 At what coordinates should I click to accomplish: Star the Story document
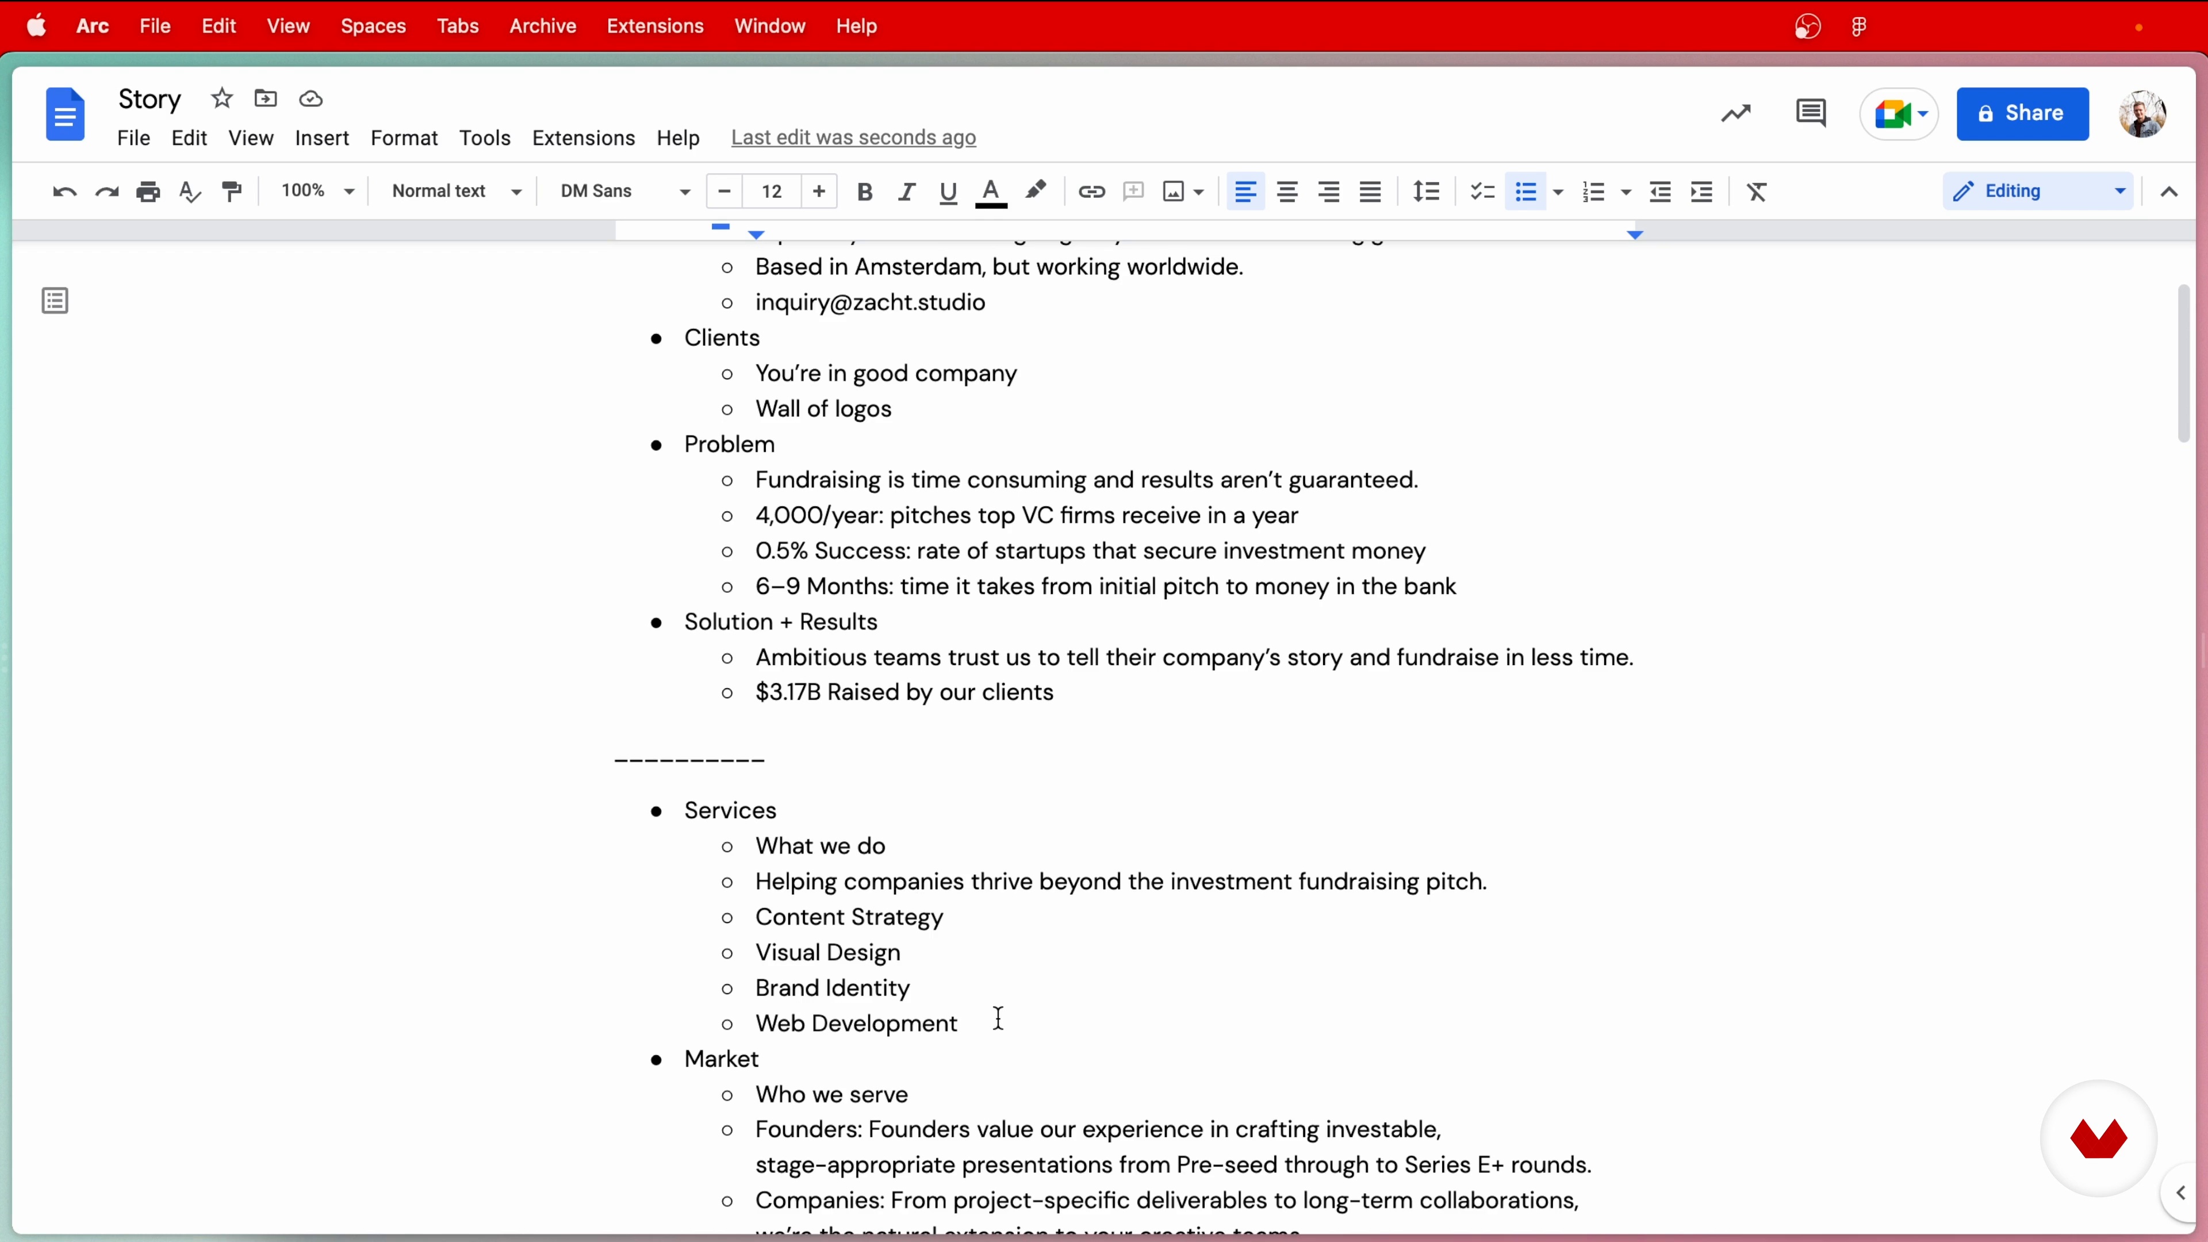(x=222, y=98)
